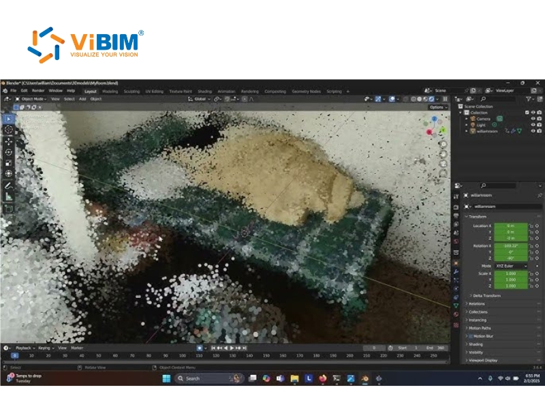This screenshot has width=545, height=409.
Task: Hide the Camera object in the outliner
Action: click(531, 119)
